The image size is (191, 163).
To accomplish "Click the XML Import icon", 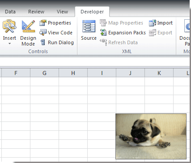I will (x=153, y=23).
